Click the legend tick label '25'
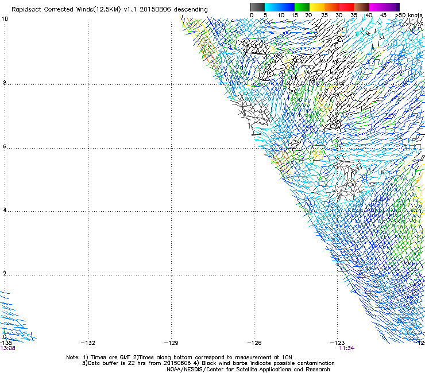 tap(324, 15)
